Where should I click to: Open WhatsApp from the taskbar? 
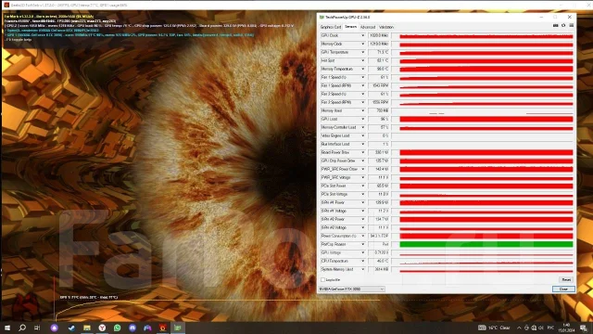118,328
